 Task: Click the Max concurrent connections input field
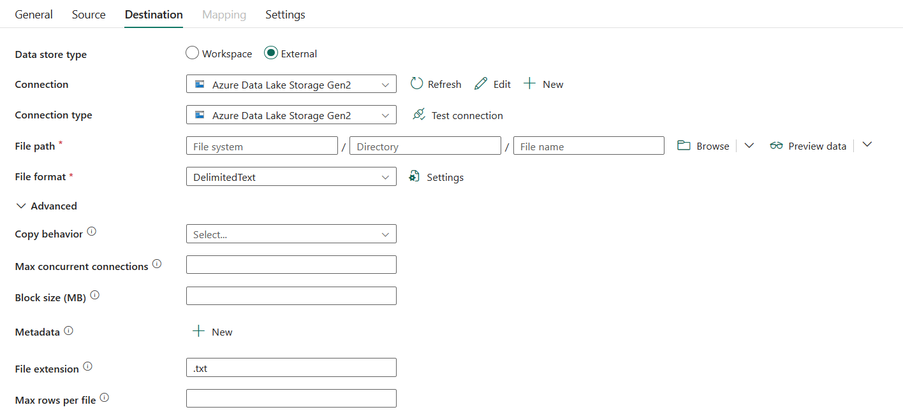point(291,265)
